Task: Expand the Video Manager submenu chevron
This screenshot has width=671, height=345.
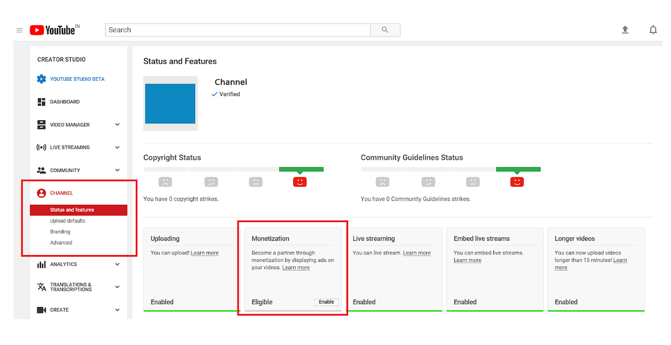Action: pos(117,125)
